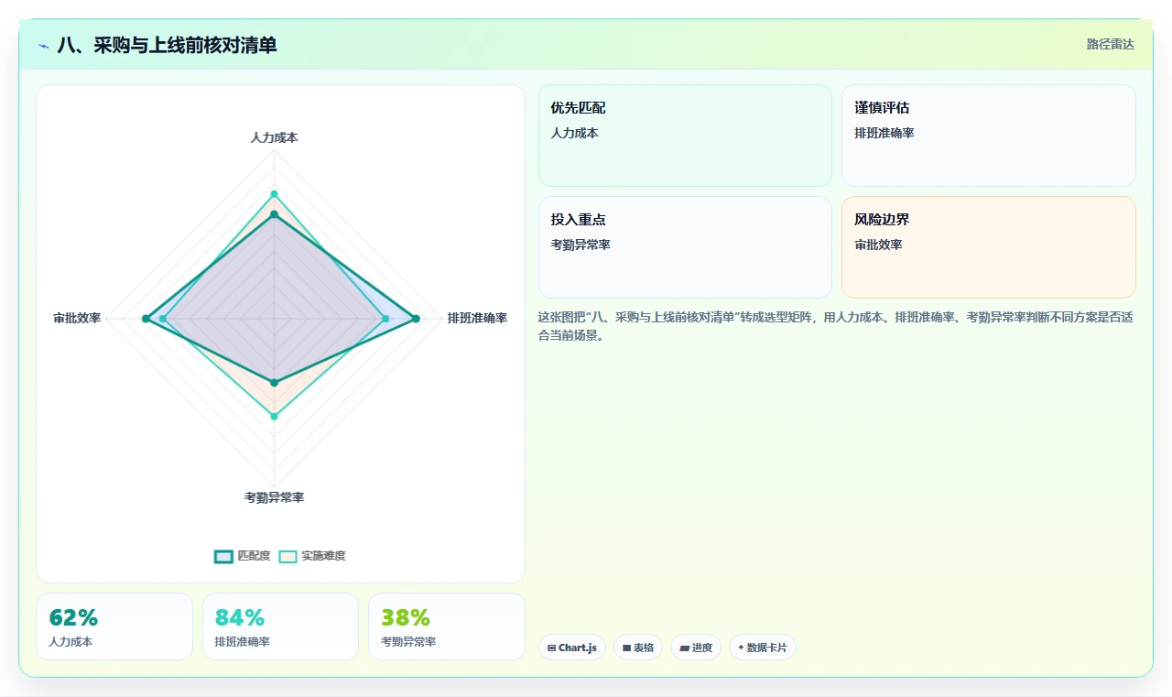Click the 审批效率 radar axis label
Image resolution: width=1172 pixels, height=697 pixels.
[77, 319]
